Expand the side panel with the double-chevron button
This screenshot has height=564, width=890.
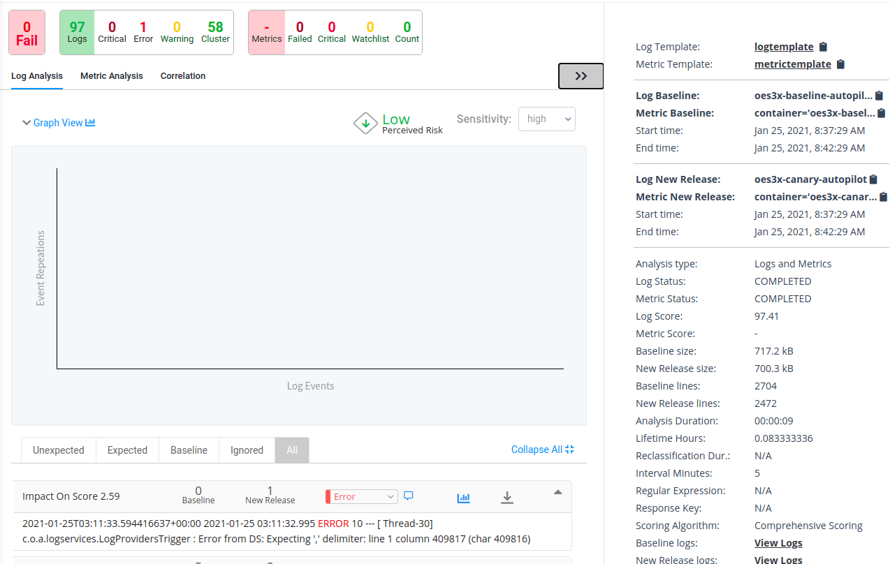coord(581,75)
